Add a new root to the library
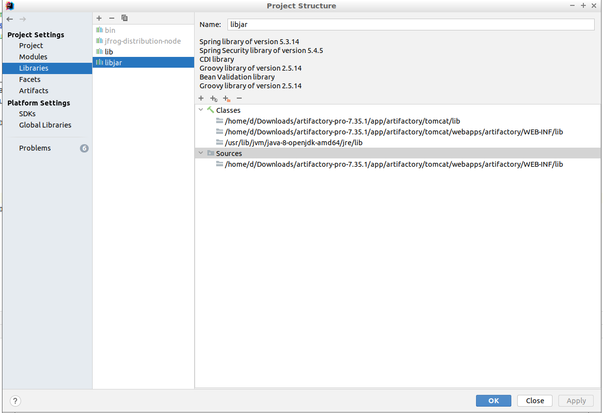Screen dimensions: 603x413 [201, 99]
